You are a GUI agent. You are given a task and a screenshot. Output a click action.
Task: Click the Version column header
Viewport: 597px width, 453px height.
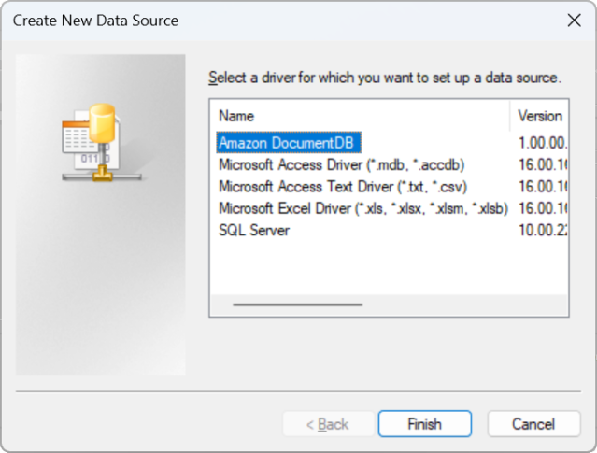pos(541,117)
